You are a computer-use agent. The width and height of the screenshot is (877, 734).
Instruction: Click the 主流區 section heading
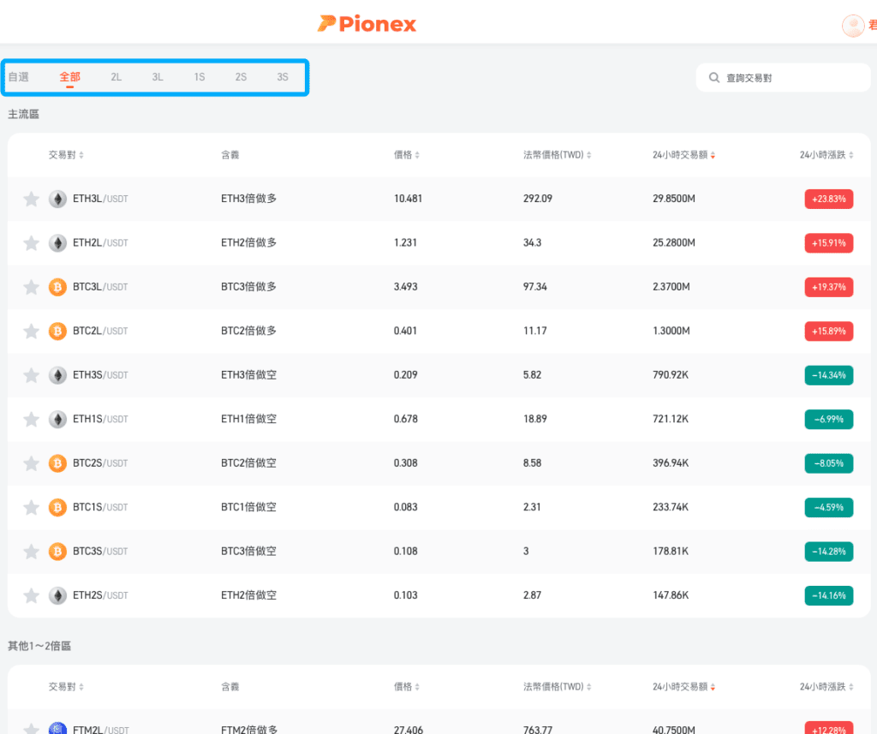pos(23,114)
